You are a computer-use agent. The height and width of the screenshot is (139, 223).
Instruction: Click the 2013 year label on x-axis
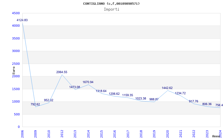click(75, 134)
